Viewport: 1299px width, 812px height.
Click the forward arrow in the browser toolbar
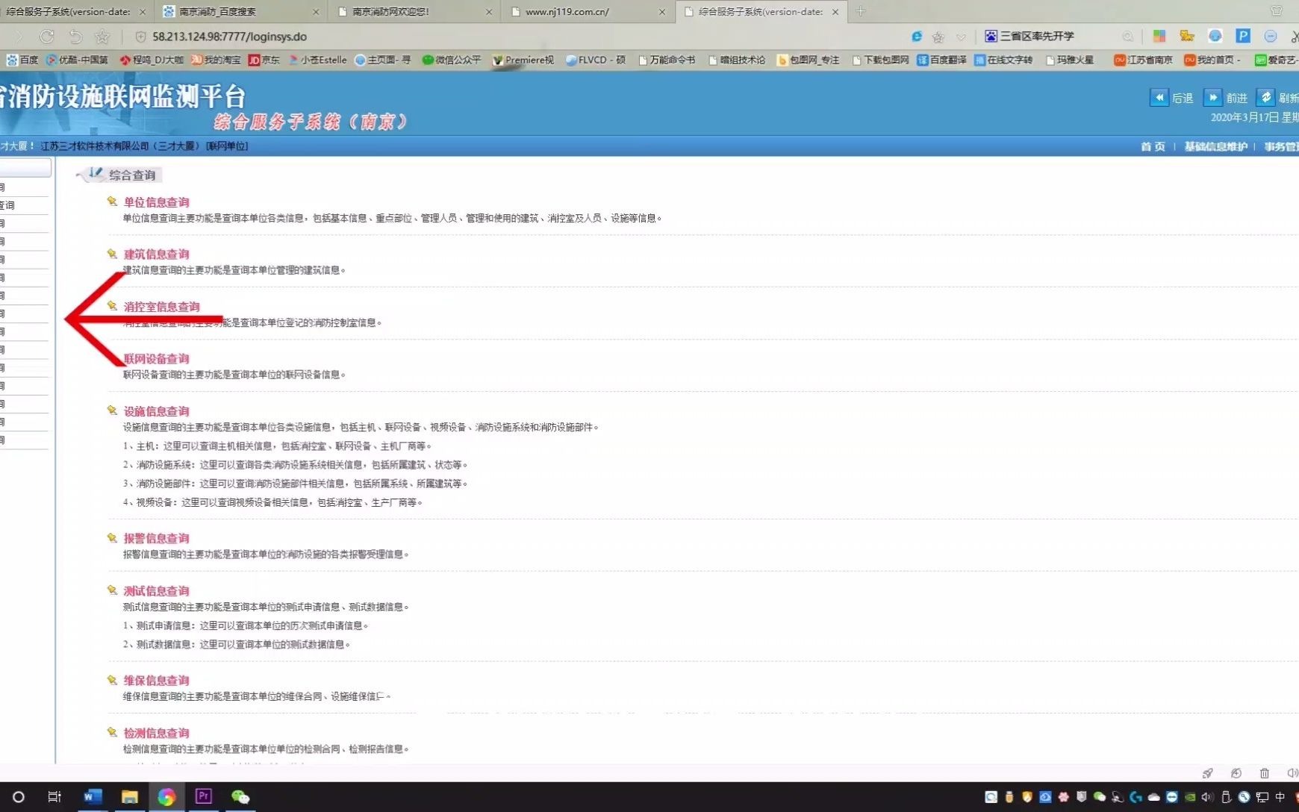pyautogui.click(x=19, y=37)
